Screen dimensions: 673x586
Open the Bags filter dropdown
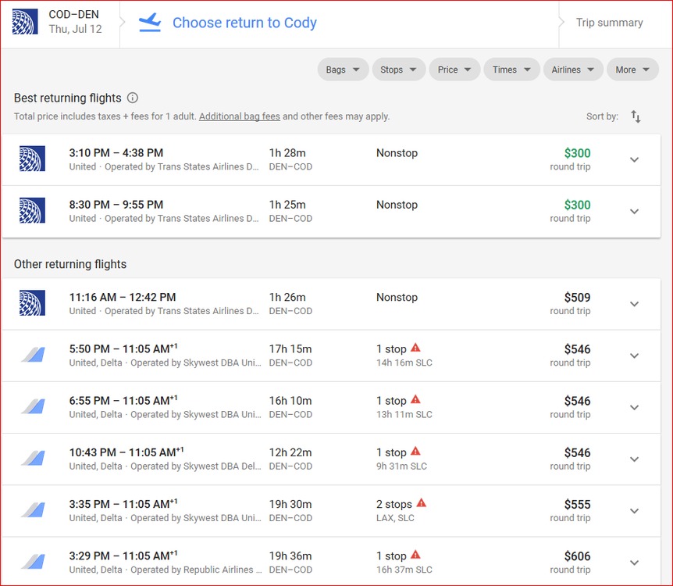[x=343, y=70]
